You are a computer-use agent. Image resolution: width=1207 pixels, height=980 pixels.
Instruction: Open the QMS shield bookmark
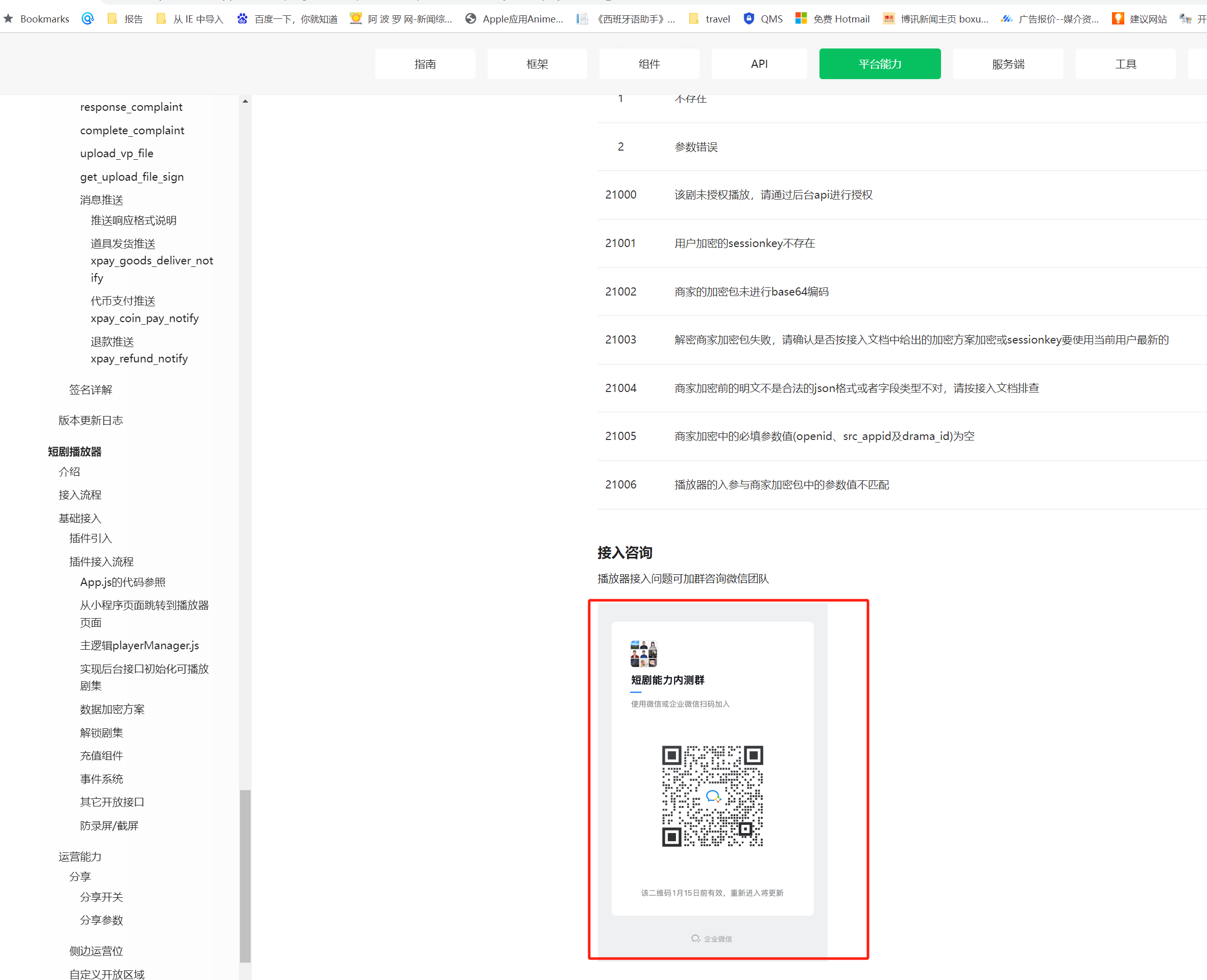tap(763, 18)
